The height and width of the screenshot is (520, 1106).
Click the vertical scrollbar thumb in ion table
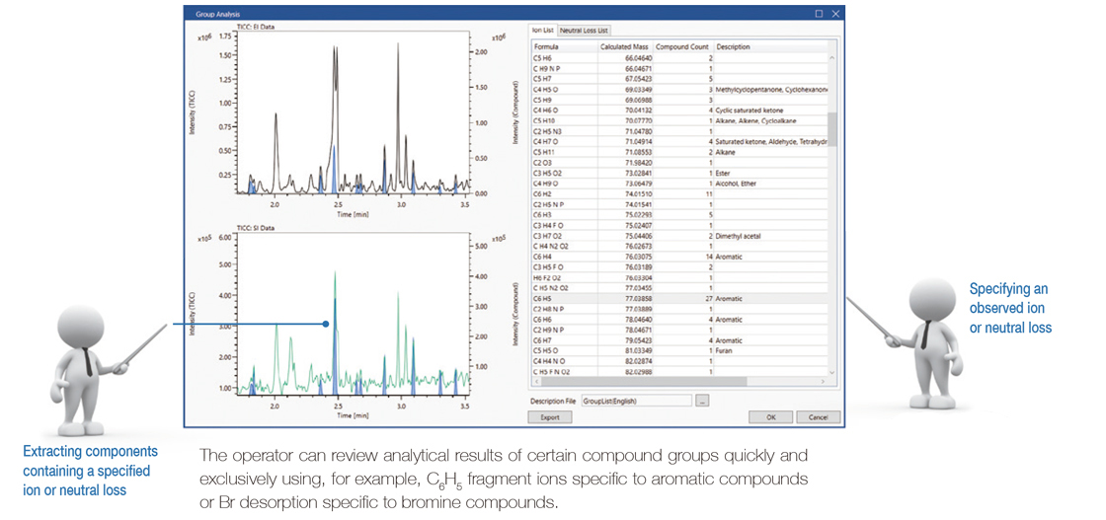[831, 128]
